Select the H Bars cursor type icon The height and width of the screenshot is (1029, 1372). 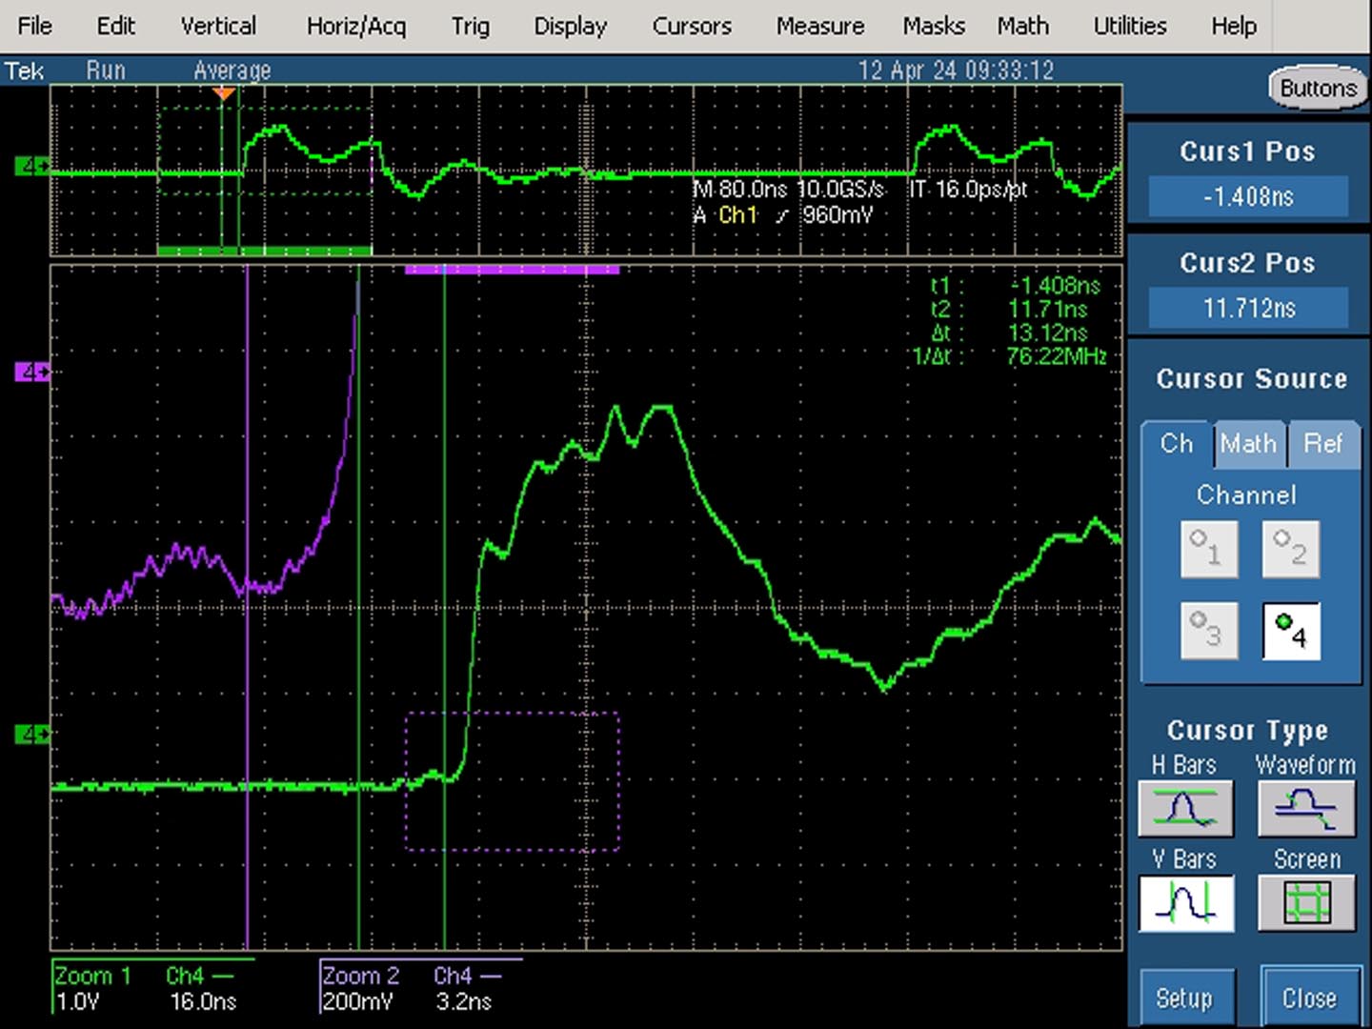tap(1184, 809)
